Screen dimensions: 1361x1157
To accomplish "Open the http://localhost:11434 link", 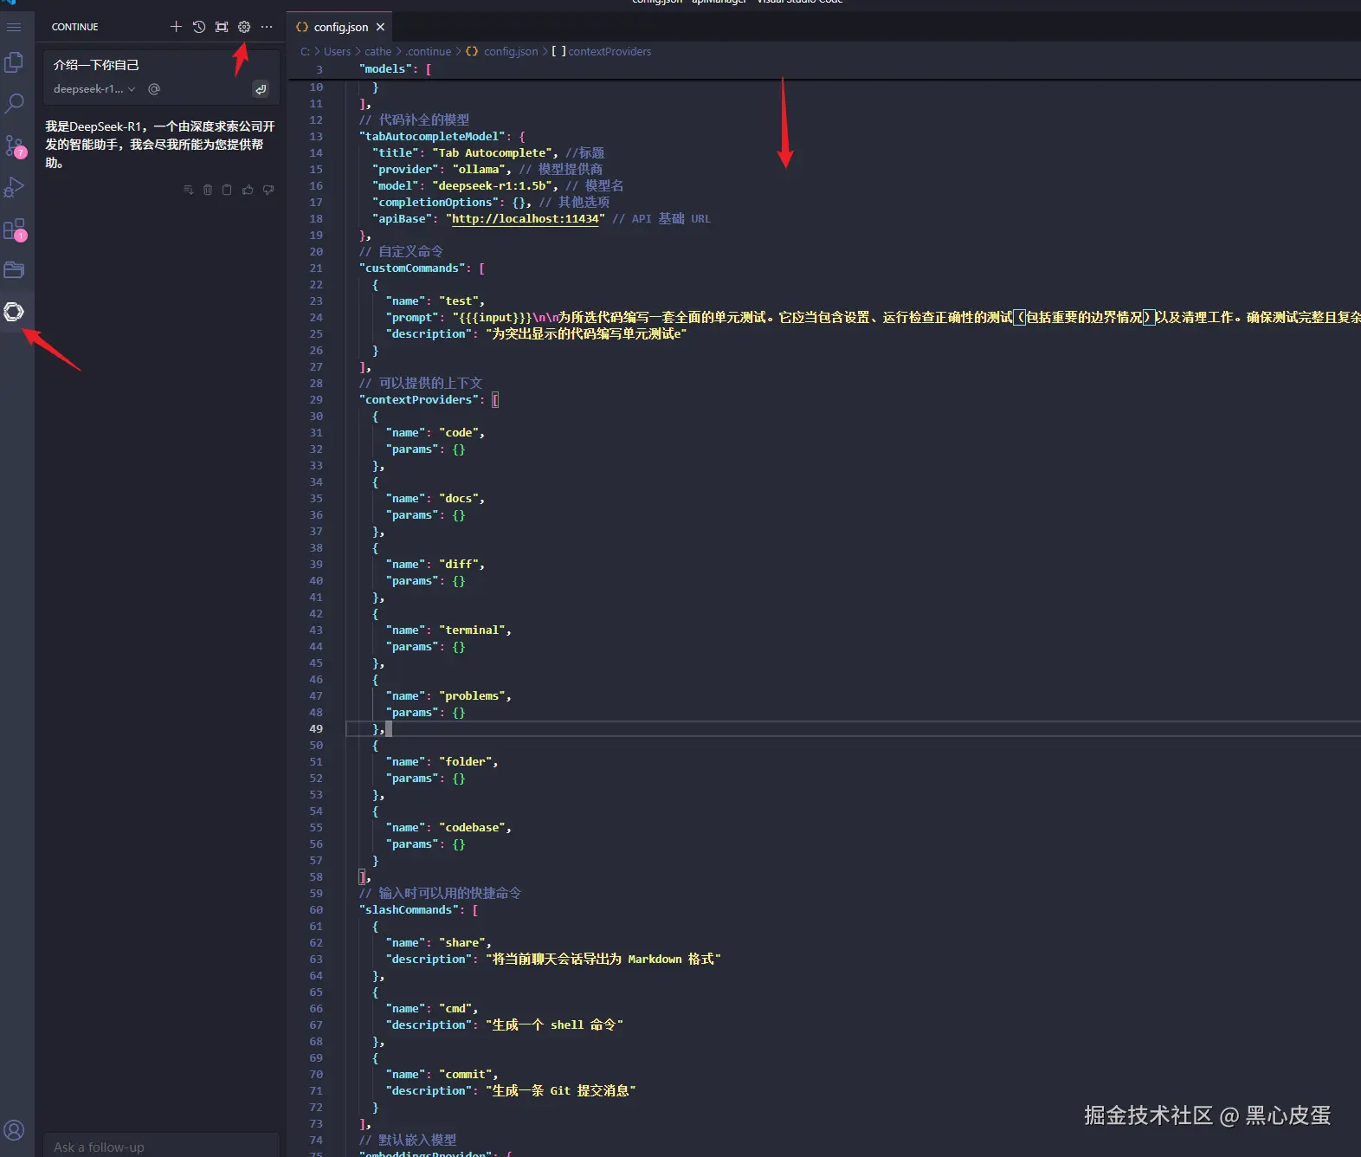I will (x=526, y=219).
